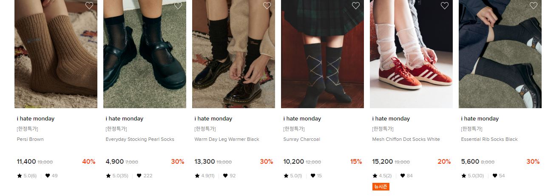Screen dimensions: 548x196
Task: Click i hate monday brand above Sunray Charcoal
Action: click(302, 118)
